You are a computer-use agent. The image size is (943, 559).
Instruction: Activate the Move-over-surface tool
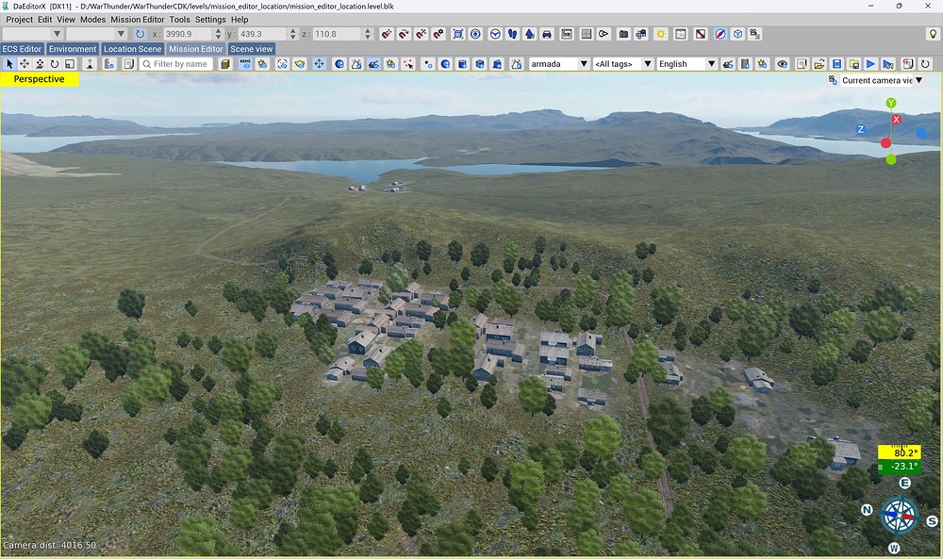click(x=40, y=64)
